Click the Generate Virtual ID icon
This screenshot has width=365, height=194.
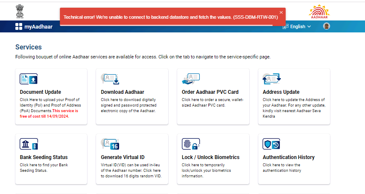click(110, 144)
